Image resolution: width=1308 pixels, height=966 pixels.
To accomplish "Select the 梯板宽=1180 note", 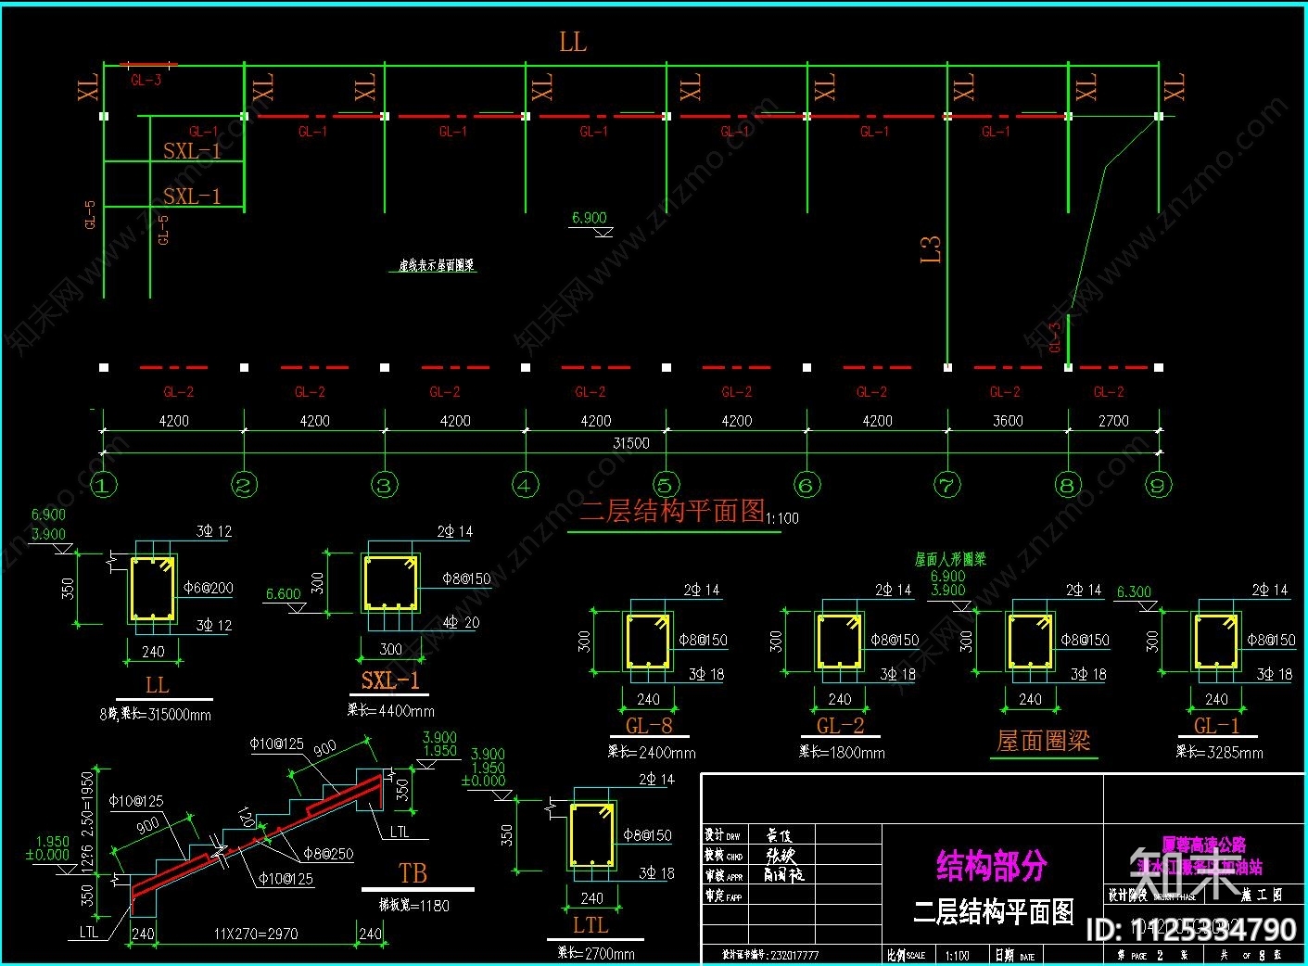I will (x=413, y=905).
